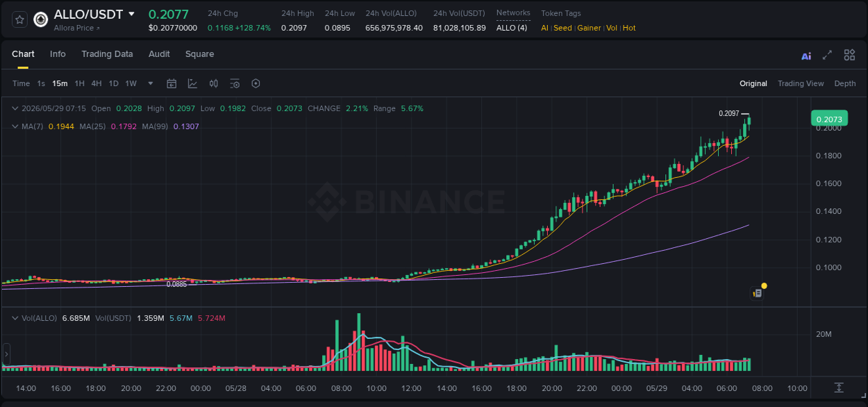Click the Vol token tag
This screenshot has width=868, height=407.
coord(612,28)
